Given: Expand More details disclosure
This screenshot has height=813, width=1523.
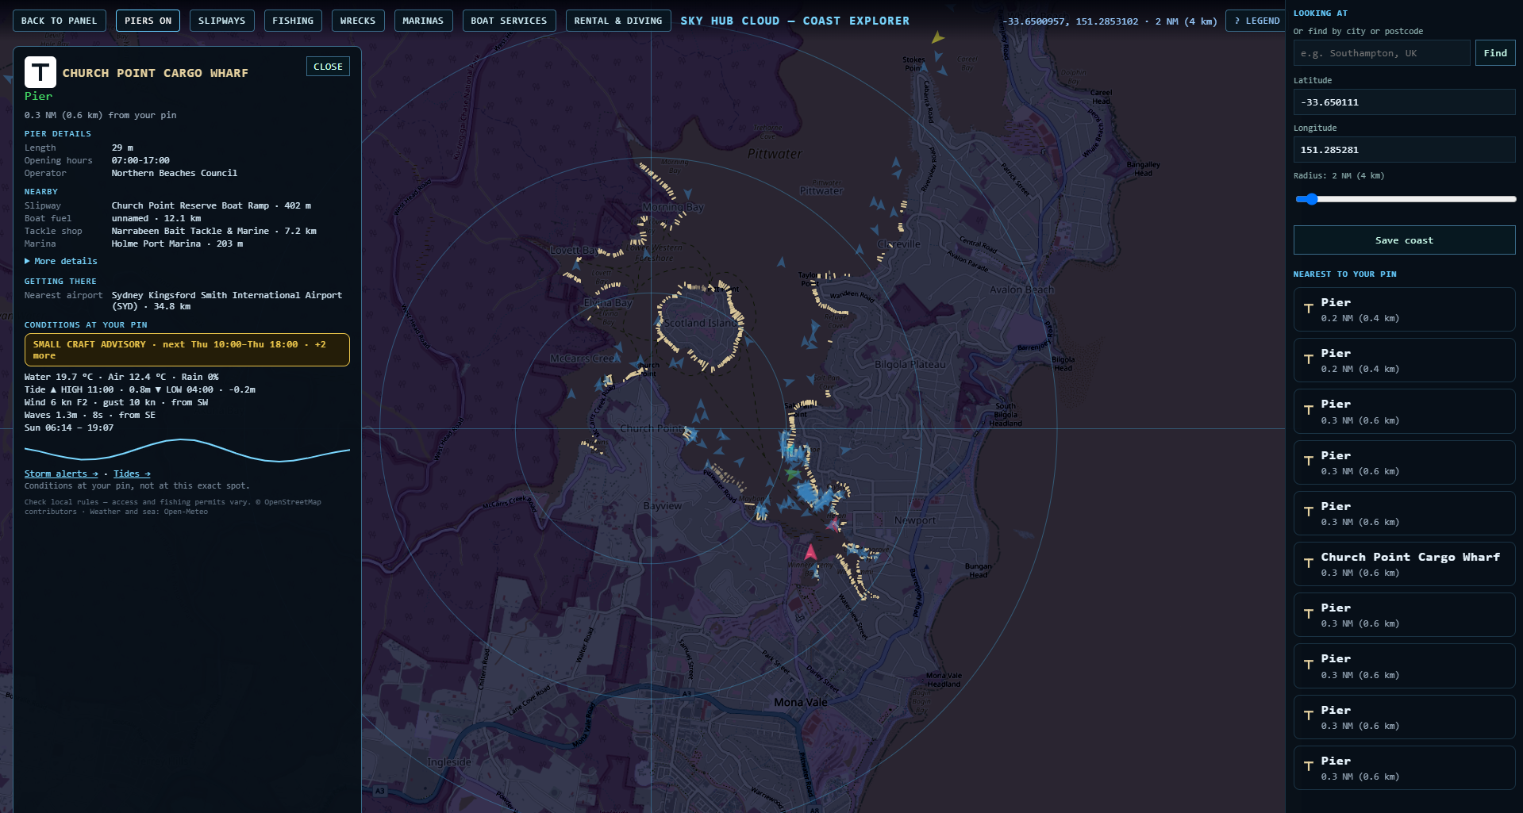Looking at the screenshot, I should tap(61, 261).
